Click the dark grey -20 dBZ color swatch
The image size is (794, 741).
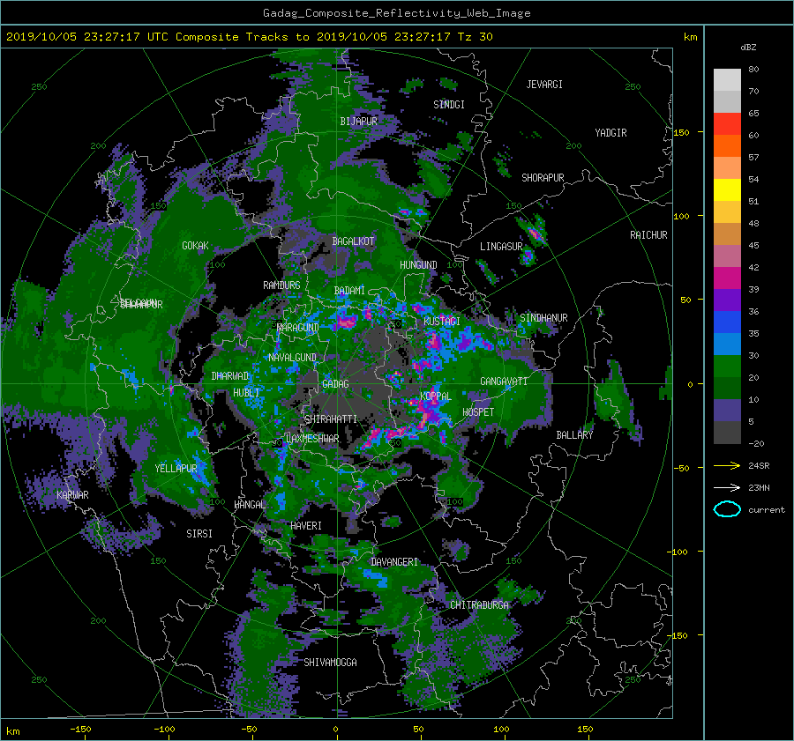[727, 432]
